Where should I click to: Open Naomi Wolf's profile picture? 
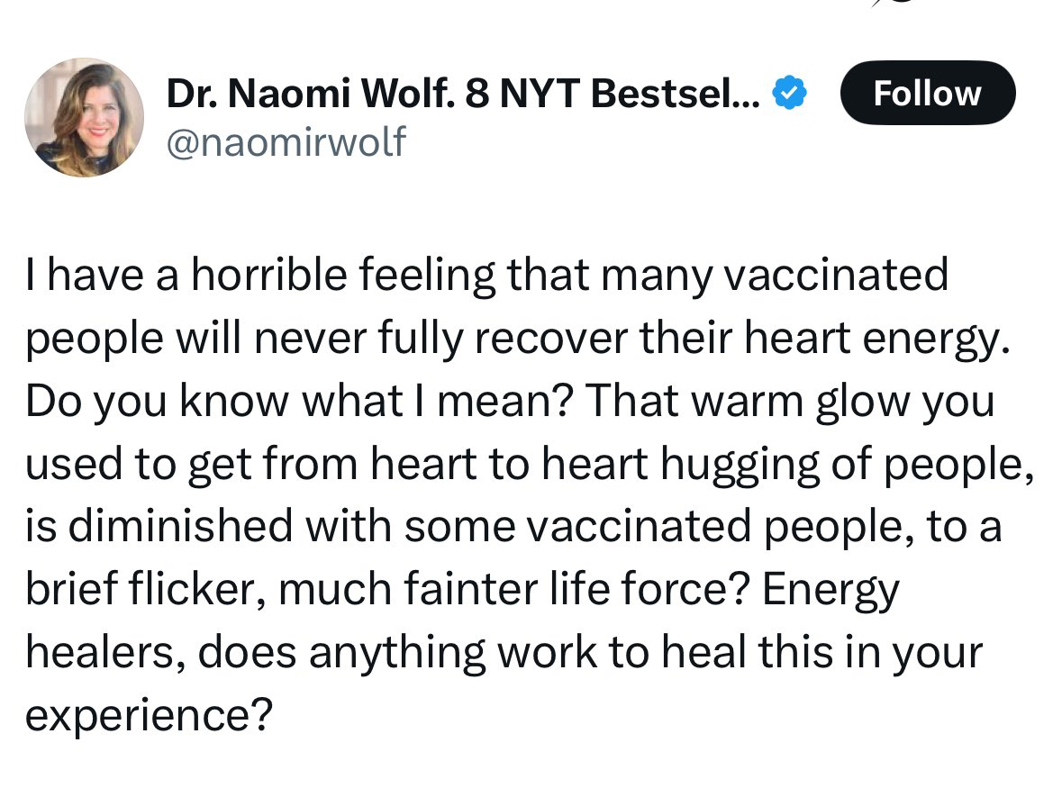(x=84, y=117)
